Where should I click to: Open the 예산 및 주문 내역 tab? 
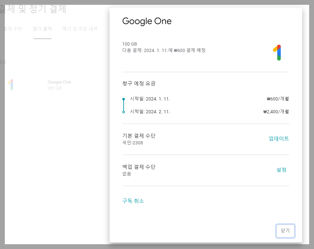click(80, 29)
